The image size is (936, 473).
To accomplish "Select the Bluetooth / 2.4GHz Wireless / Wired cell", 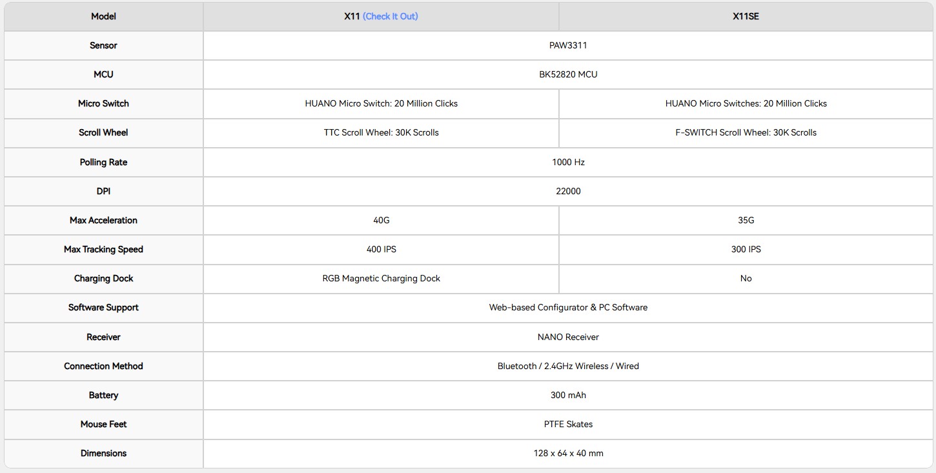I will tap(568, 366).
